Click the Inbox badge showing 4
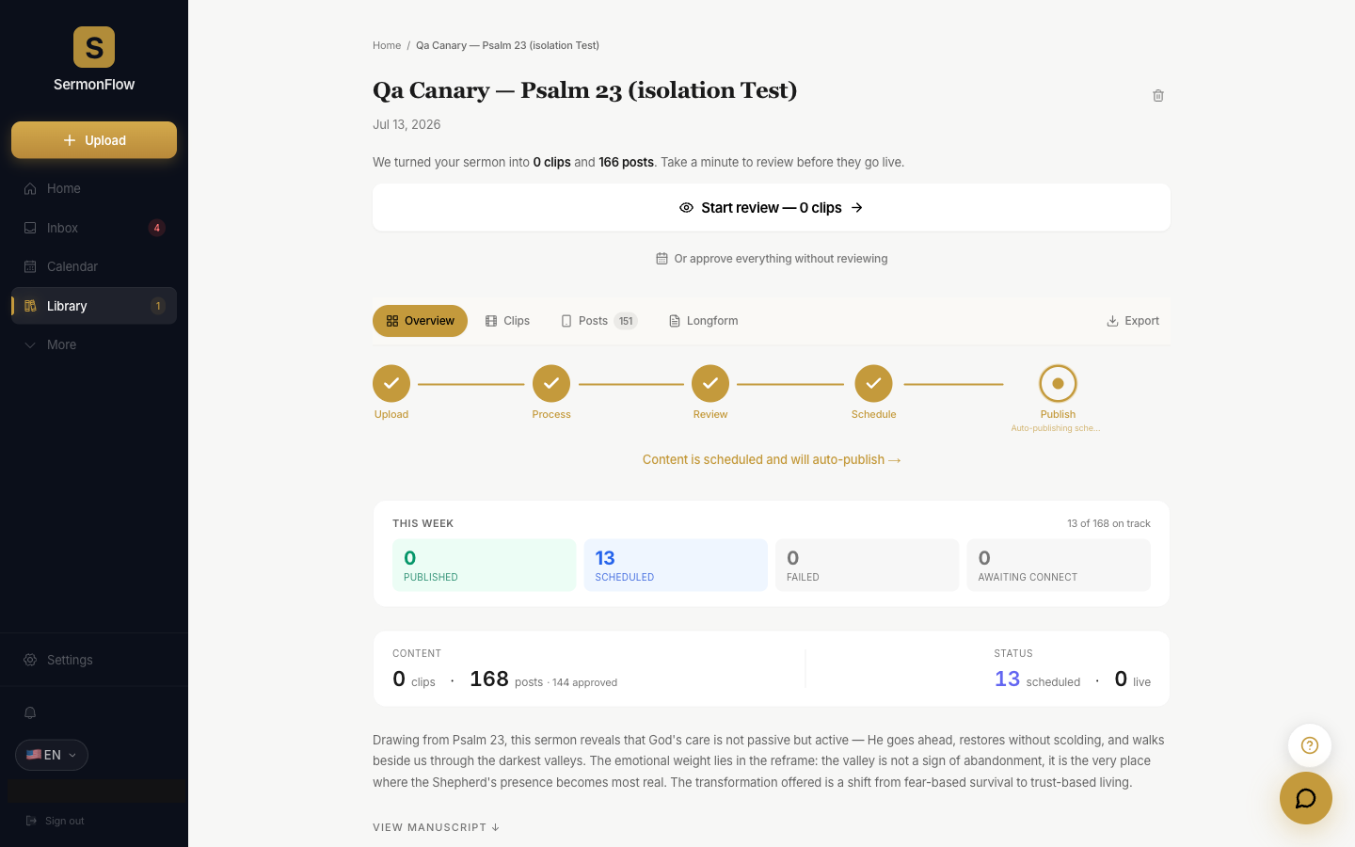Screen dimensions: 1355x847 click(x=157, y=228)
